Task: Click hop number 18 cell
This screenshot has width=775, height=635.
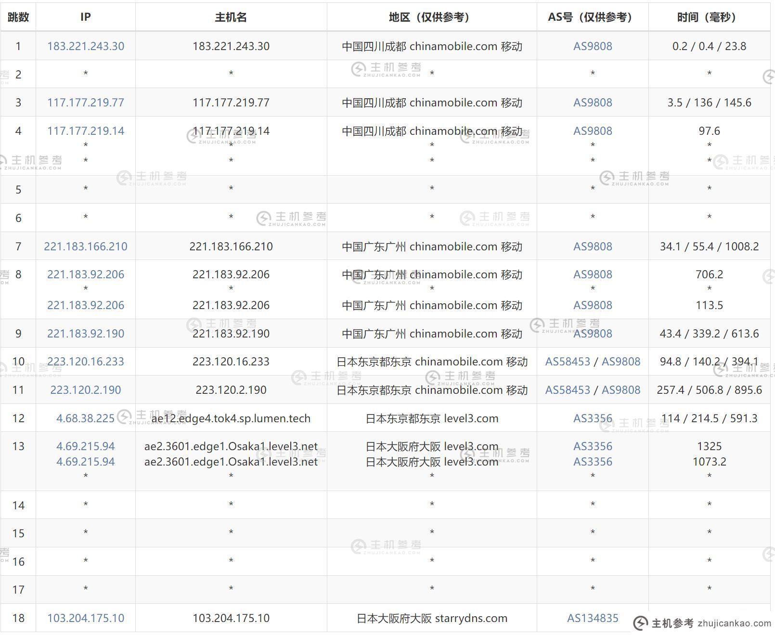Action: click(18, 618)
